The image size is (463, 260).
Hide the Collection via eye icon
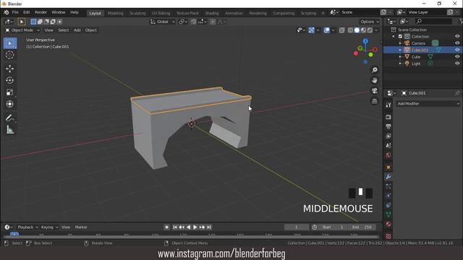point(457,36)
